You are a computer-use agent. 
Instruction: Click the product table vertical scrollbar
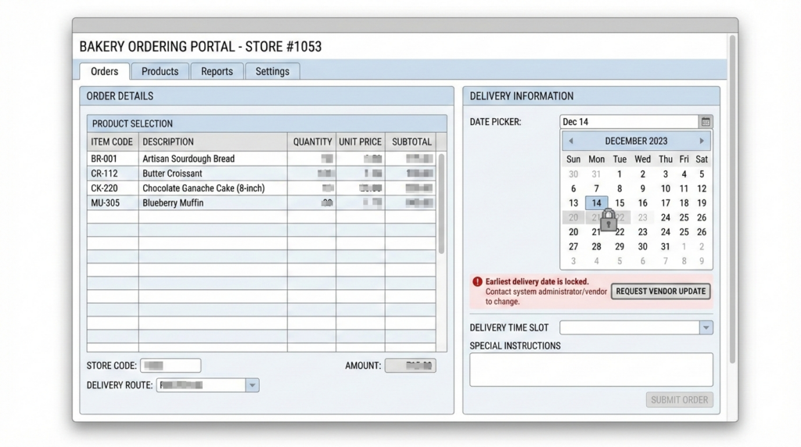click(x=441, y=203)
